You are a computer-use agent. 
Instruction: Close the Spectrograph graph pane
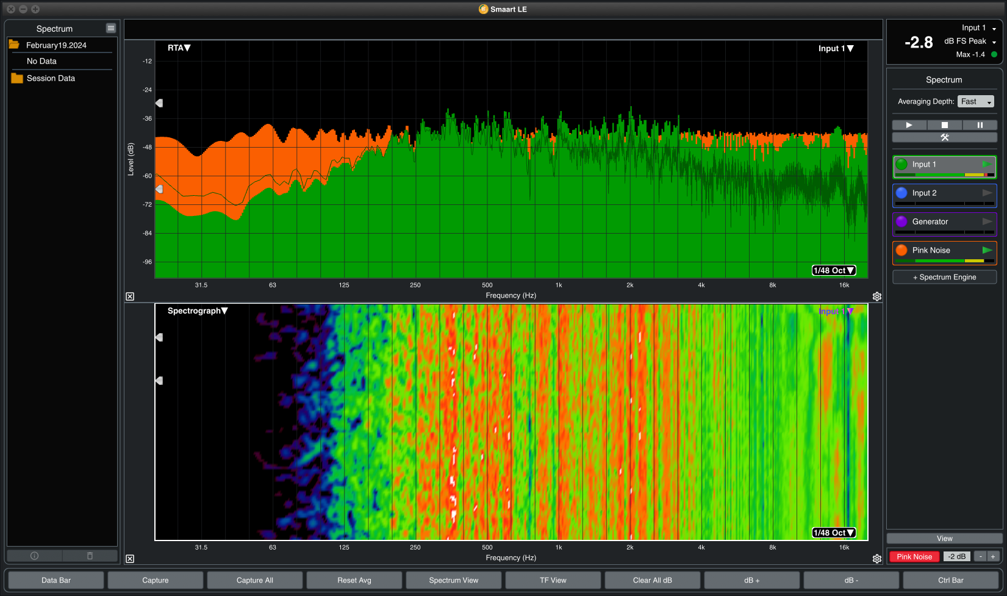click(130, 559)
